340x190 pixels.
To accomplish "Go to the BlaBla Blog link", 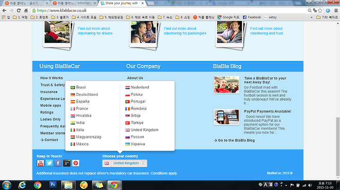I will pos(234,140).
